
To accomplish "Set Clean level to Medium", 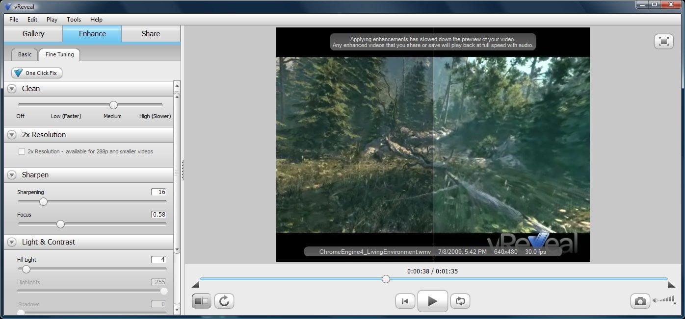I will (x=112, y=116).
